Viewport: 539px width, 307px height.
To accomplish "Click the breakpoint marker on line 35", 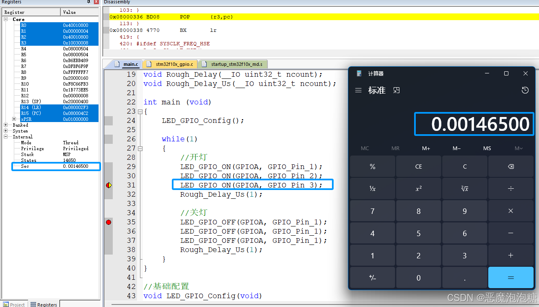I will pyautogui.click(x=109, y=222).
